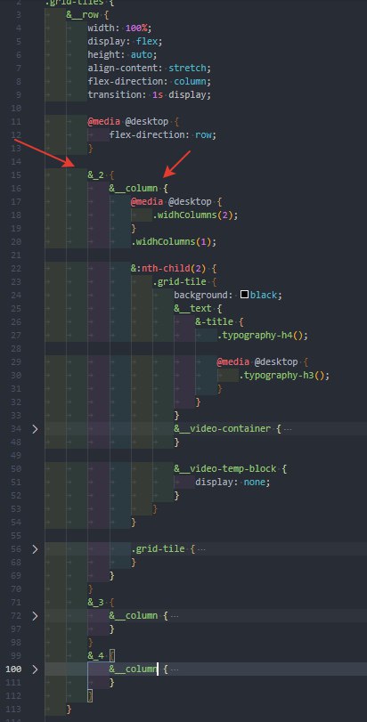Click the fold ellipsis on line 100
367x722 pixels.
pyautogui.click(x=175, y=669)
